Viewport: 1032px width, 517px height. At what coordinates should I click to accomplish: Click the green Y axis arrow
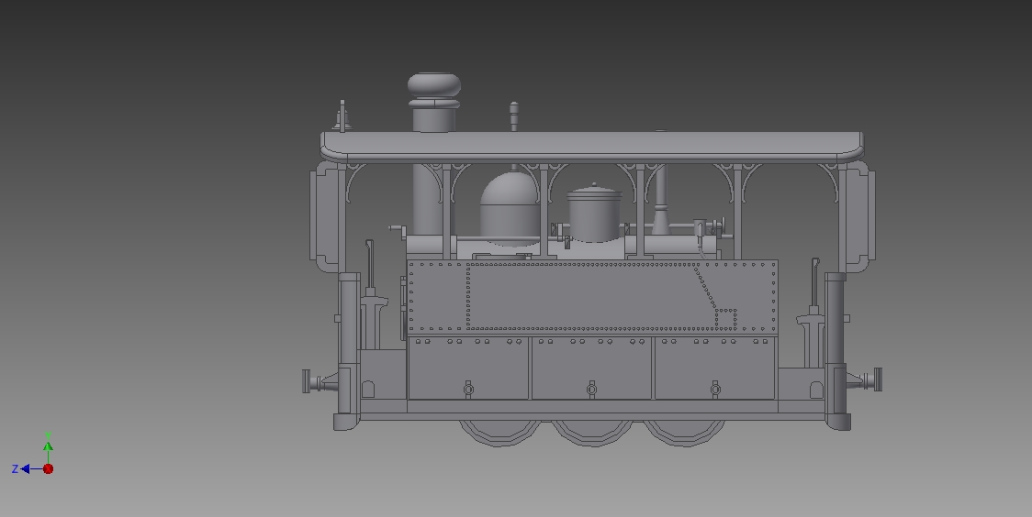[x=48, y=446]
